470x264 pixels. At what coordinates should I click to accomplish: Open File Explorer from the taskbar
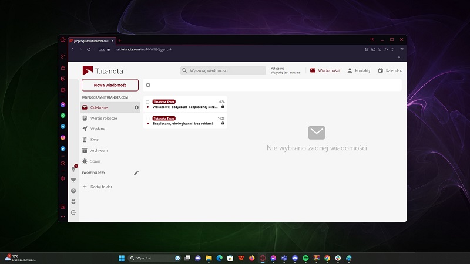[x=209, y=258]
